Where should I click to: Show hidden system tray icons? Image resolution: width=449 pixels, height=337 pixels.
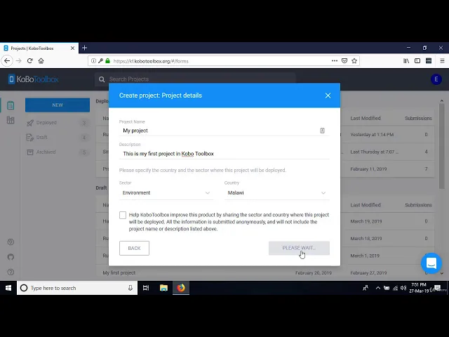click(378, 288)
